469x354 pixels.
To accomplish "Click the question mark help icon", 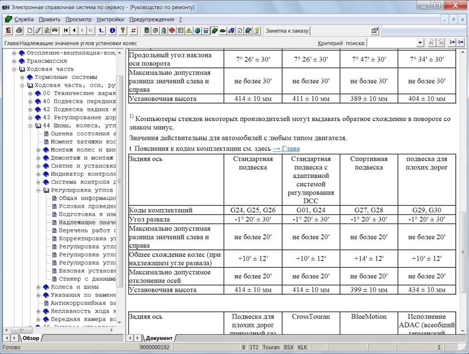I will tap(123, 31).
